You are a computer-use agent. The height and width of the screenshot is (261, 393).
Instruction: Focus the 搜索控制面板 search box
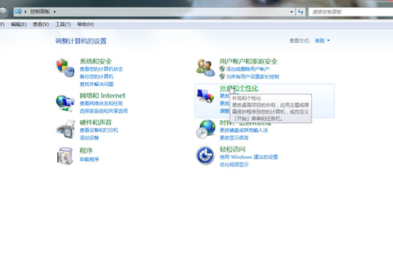click(x=351, y=11)
